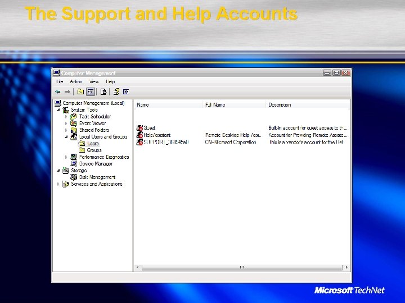
Task: Select the Performance Diagnostics tree label
Action: click(104, 157)
